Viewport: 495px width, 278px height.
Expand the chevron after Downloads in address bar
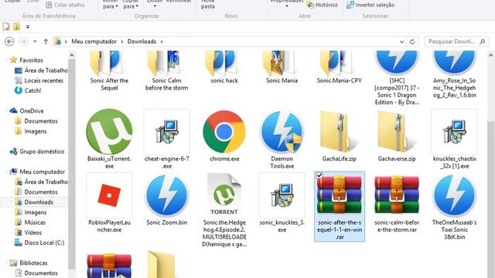162,42
